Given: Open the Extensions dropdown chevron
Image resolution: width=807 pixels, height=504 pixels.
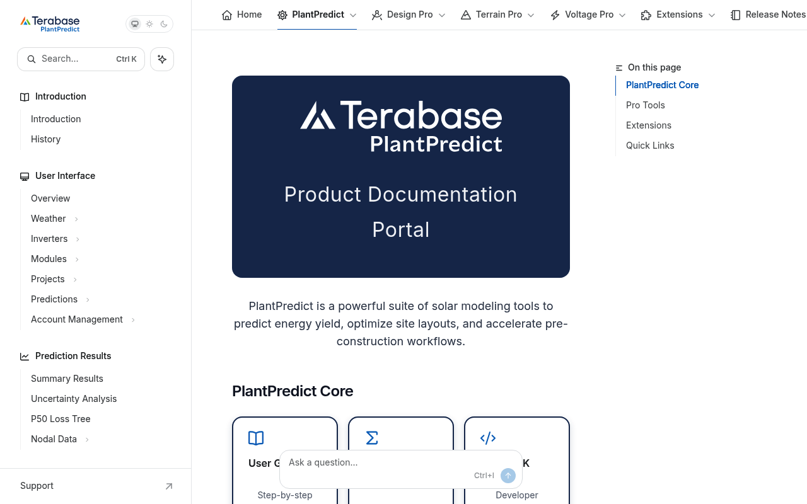Looking at the screenshot, I should [x=712, y=15].
